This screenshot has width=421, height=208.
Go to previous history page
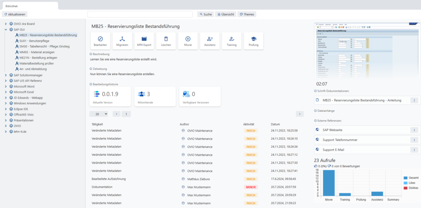click(116, 114)
